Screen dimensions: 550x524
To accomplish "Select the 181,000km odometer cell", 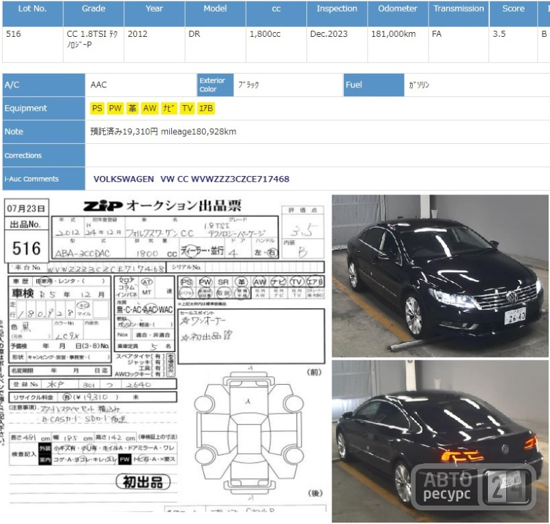I will (398, 44).
